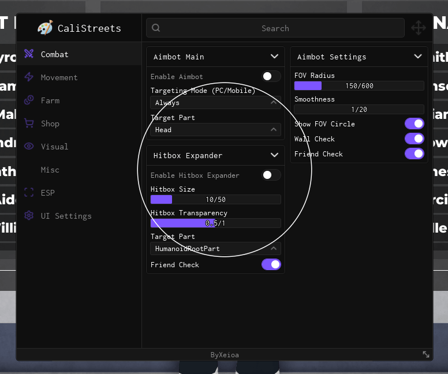Adjust the Hitbox Size slider

pos(215,200)
